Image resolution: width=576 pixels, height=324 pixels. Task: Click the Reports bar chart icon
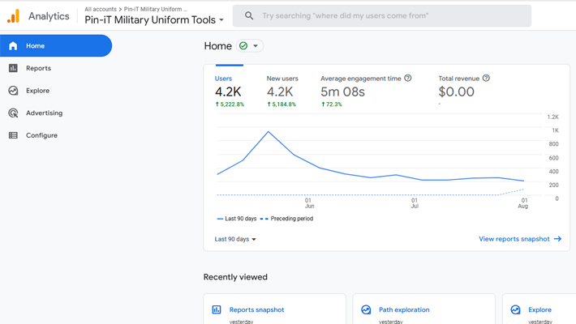pos(13,68)
